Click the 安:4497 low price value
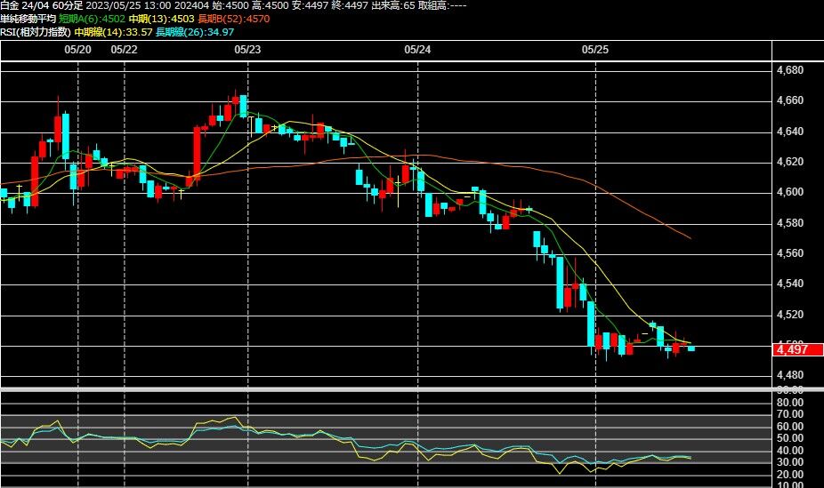The image size is (824, 488). tap(310, 5)
